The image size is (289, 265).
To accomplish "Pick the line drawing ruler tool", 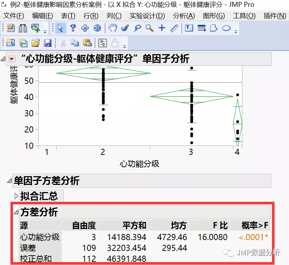I will [x=174, y=28].
